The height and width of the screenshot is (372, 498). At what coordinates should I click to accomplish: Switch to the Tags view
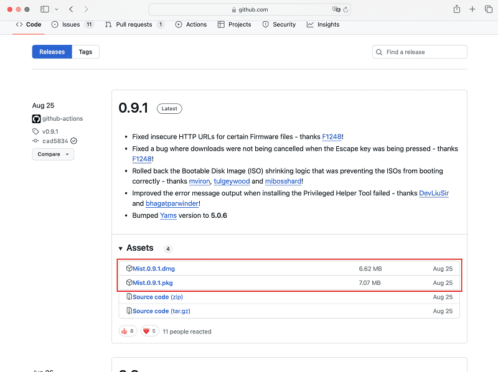click(85, 52)
